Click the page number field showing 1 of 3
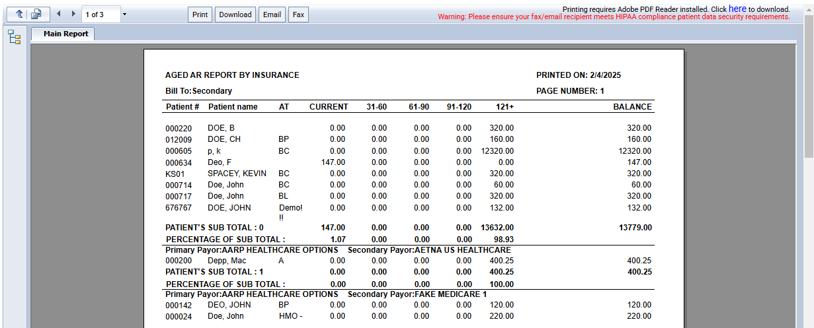 pos(101,14)
